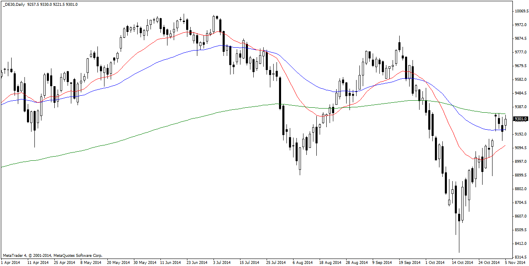Click the highlighted 9301.0 current price label
Viewport: 529px width, 266px height.
pyautogui.click(x=520, y=119)
